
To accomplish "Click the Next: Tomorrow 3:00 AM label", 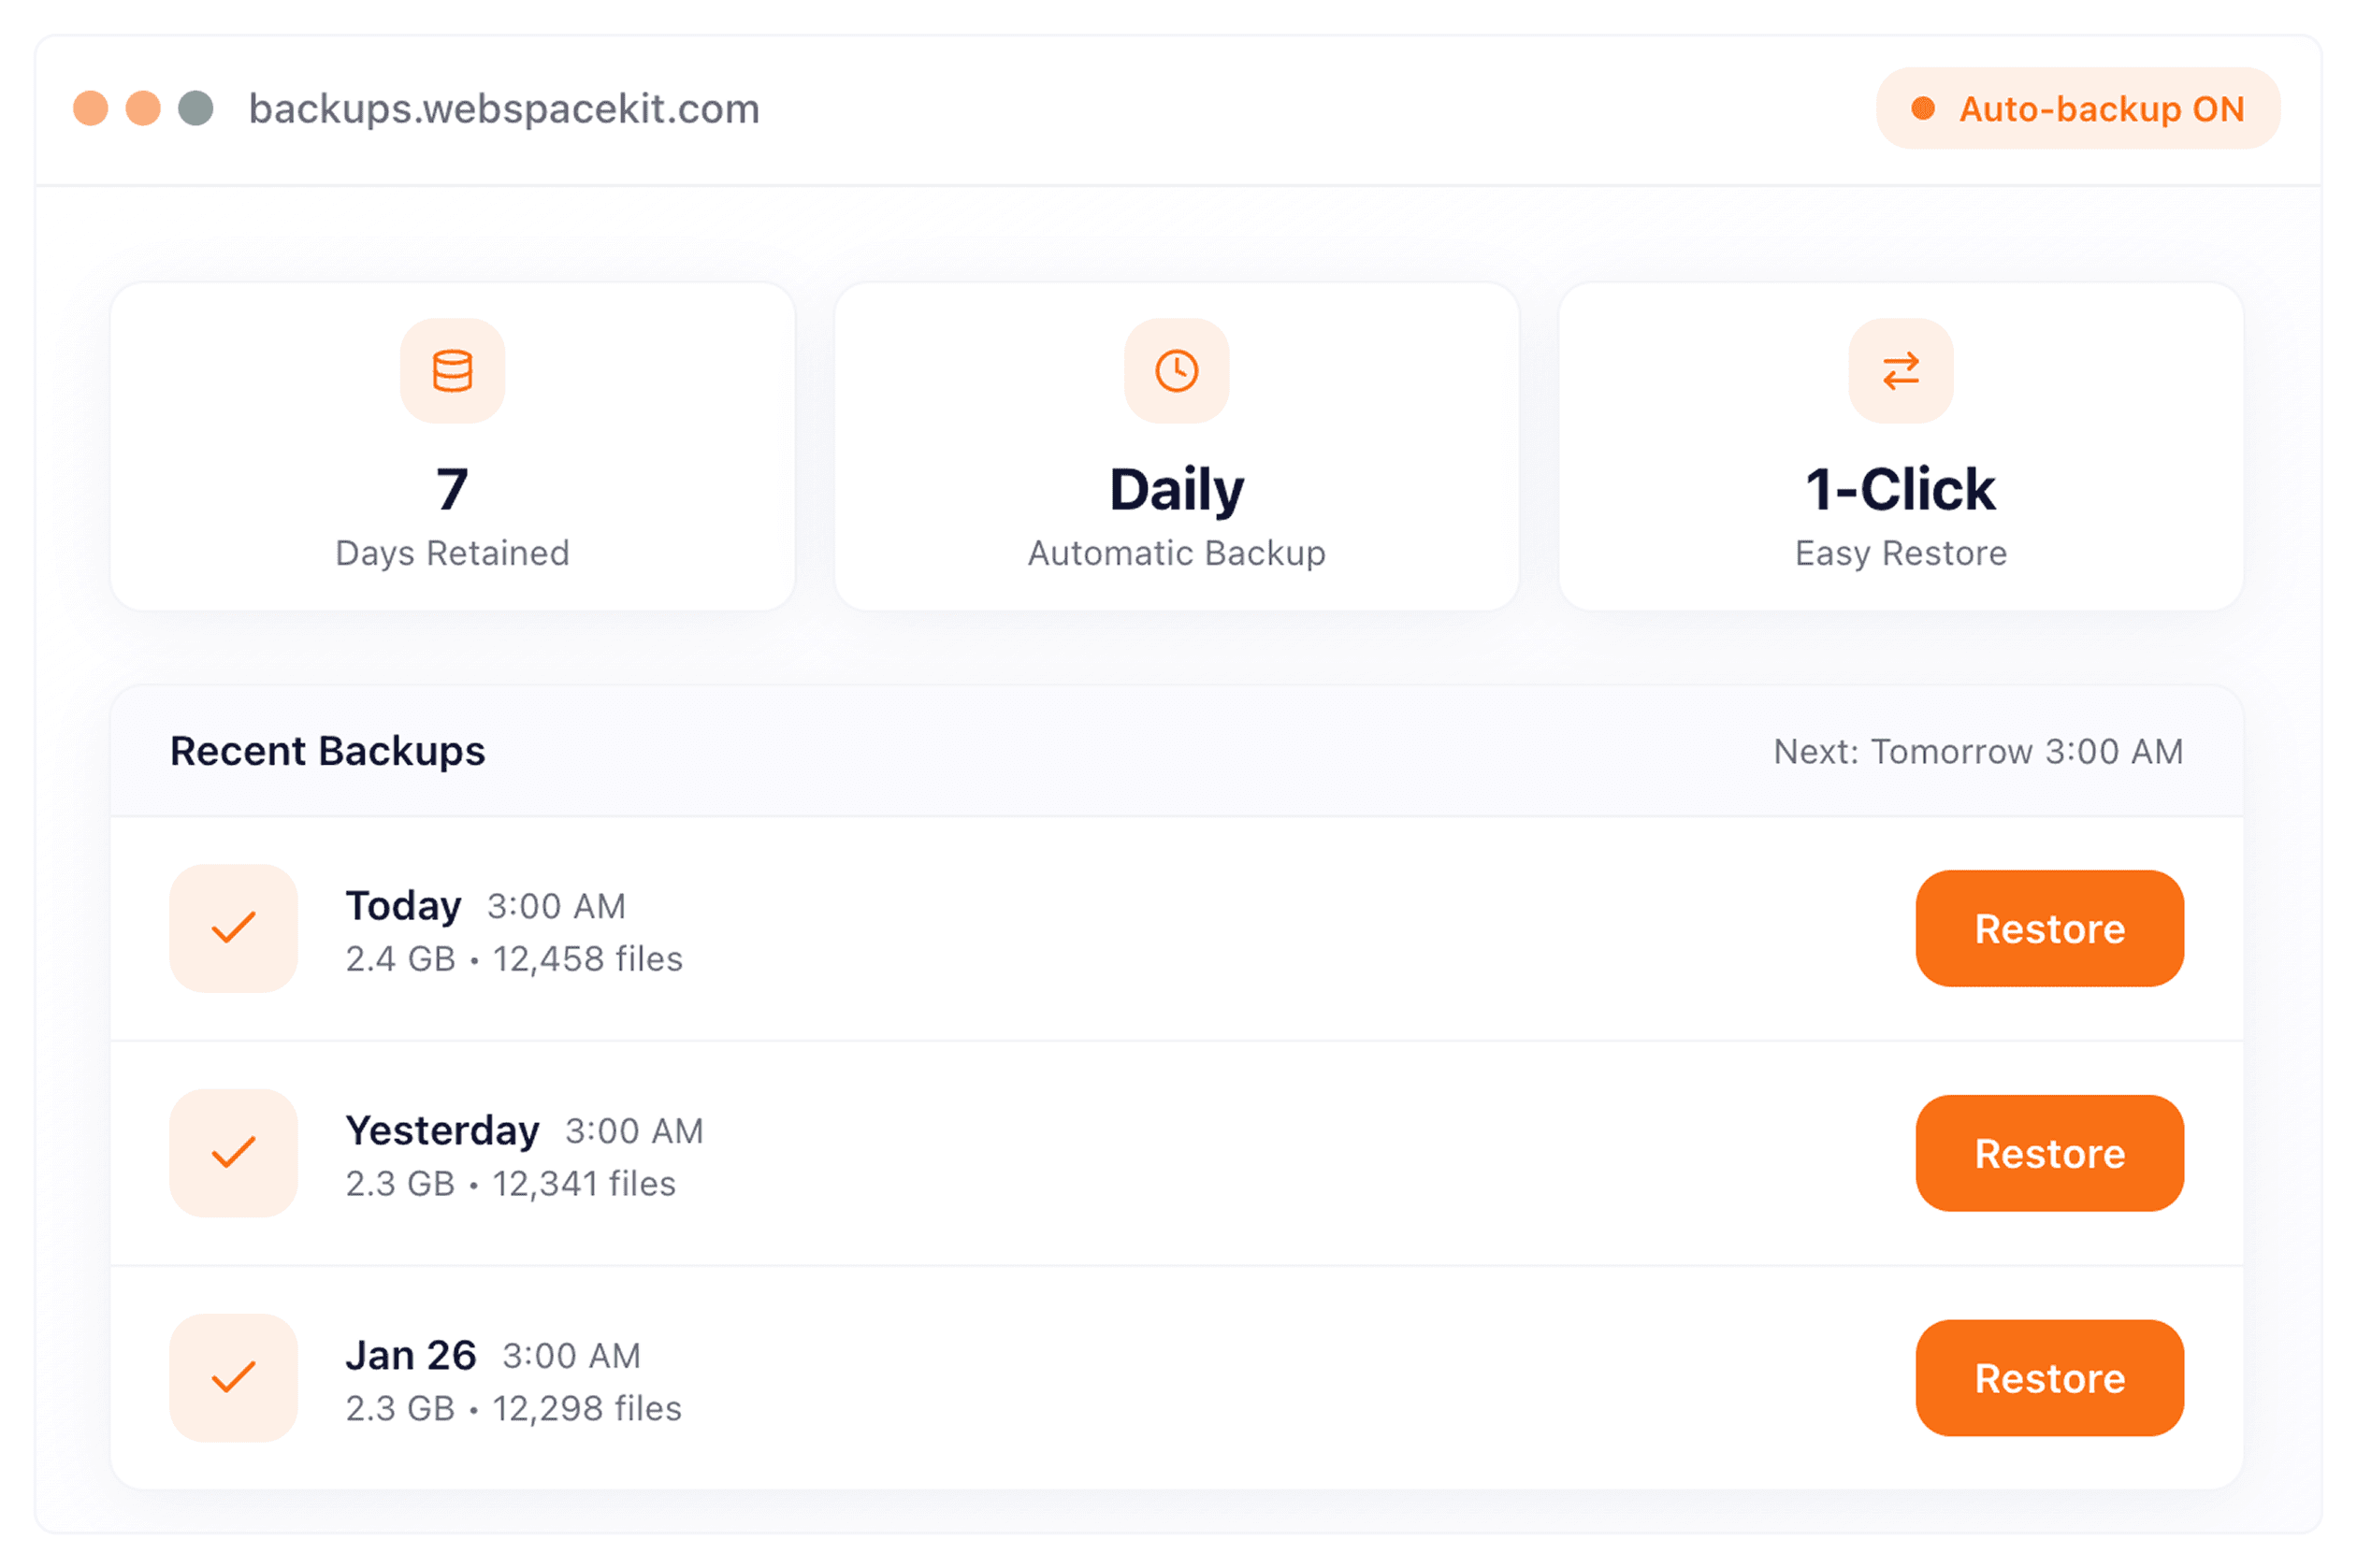I will click(x=1977, y=752).
